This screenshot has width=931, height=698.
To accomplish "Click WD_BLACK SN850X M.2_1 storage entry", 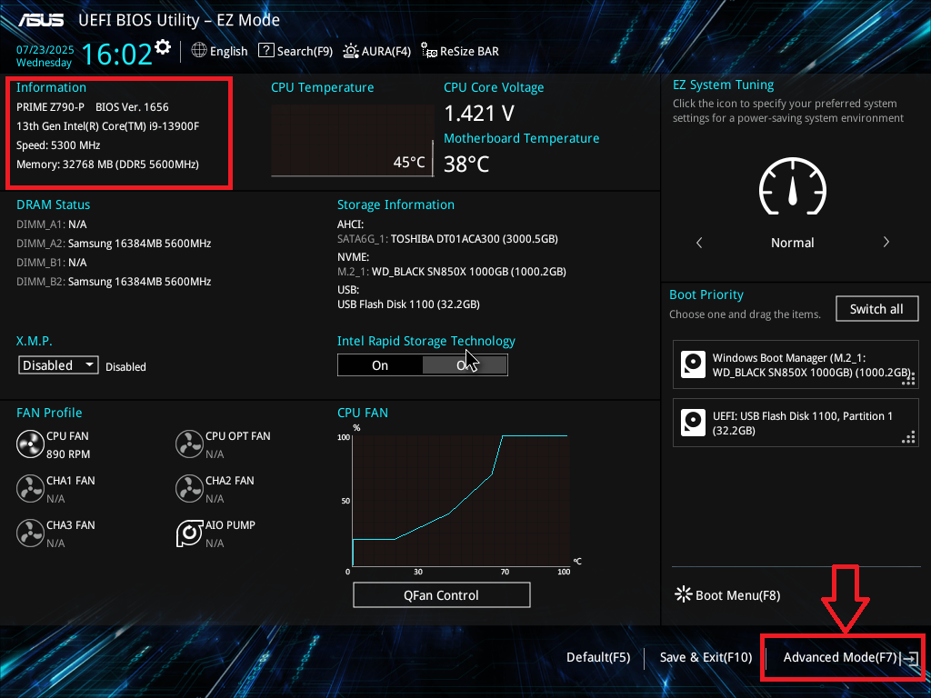I will coord(452,271).
